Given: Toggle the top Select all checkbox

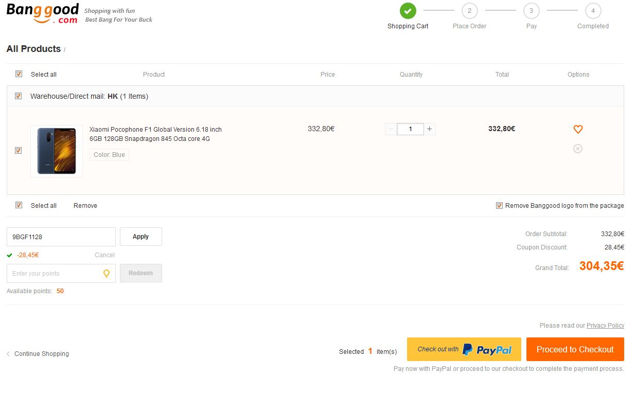Looking at the screenshot, I should click(x=19, y=74).
